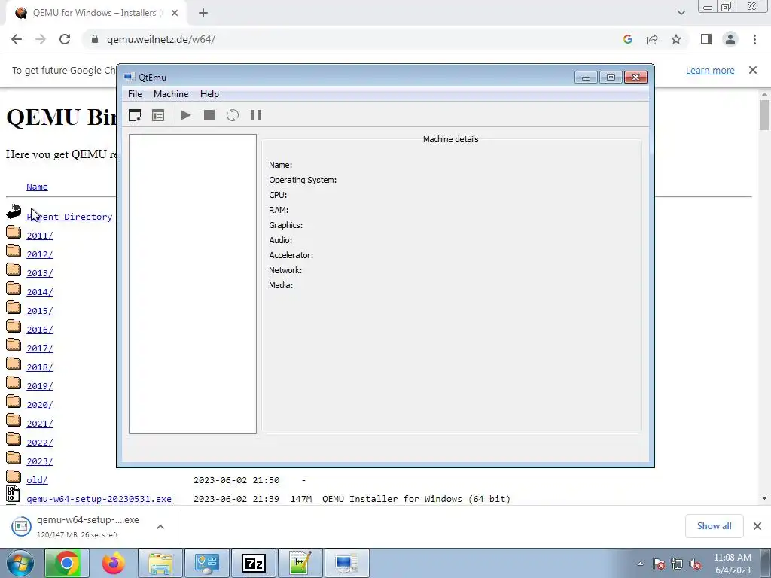
Task: Click the taskbar clock showing 11:08 AM
Action: click(x=732, y=564)
